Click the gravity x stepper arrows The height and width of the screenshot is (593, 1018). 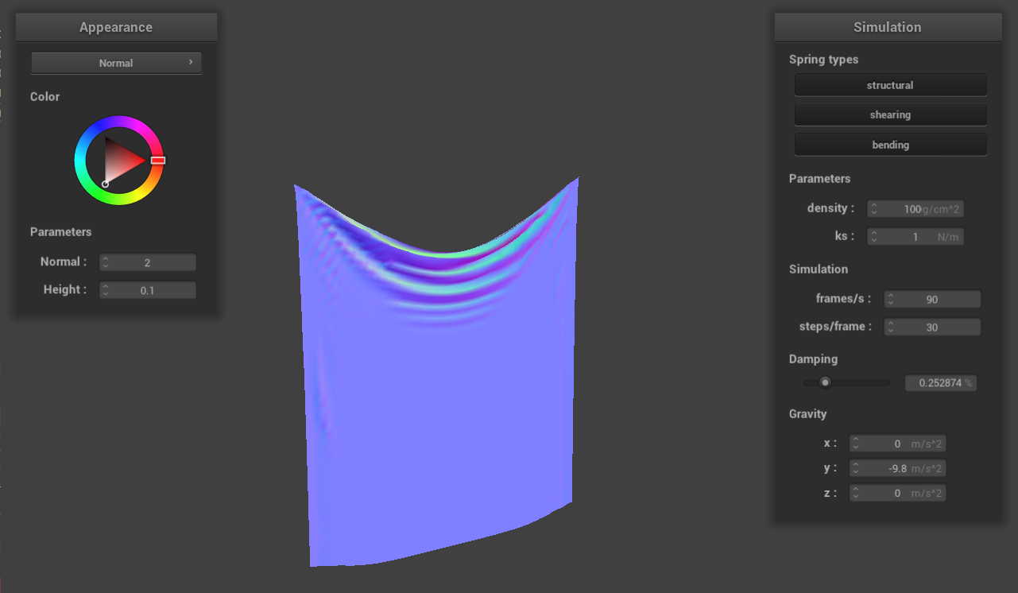(x=855, y=444)
